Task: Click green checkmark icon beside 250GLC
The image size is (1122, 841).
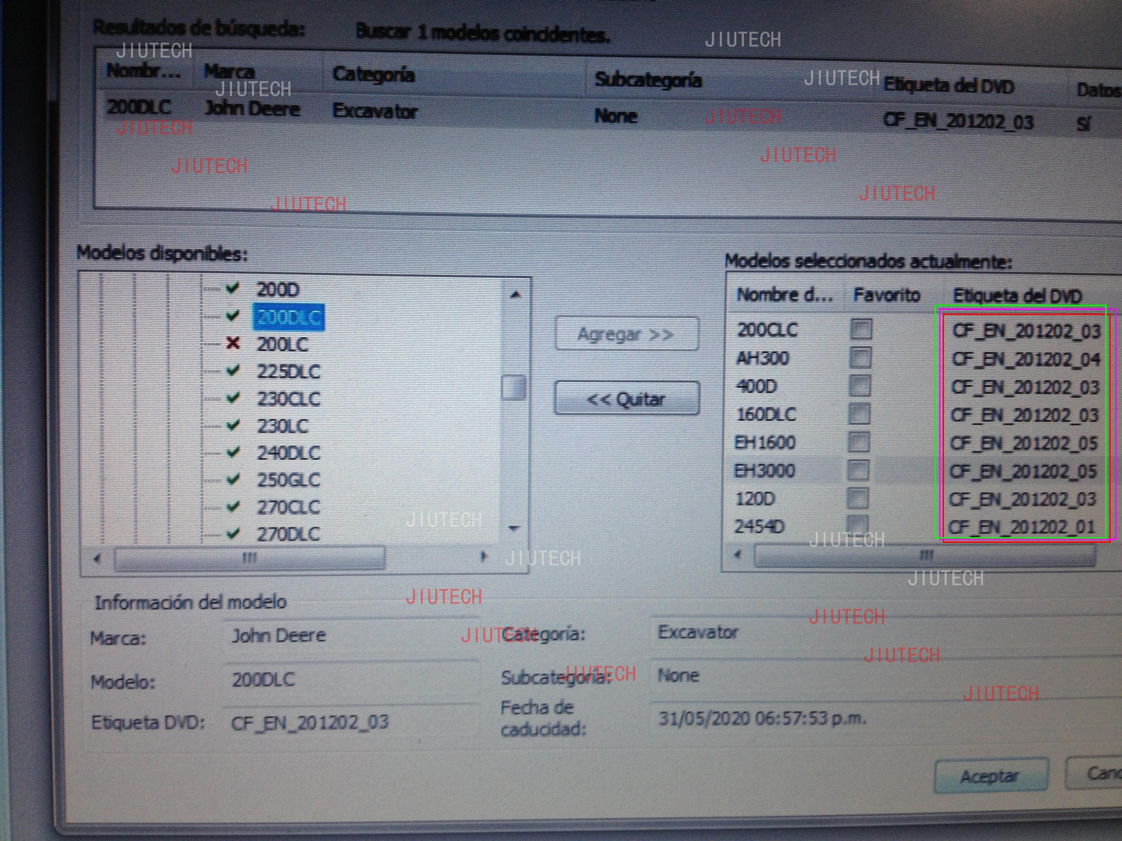Action: click(x=232, y=479)
